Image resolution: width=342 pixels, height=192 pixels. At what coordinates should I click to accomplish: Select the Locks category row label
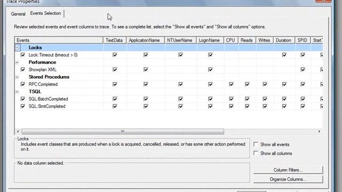tap(35, 47)
